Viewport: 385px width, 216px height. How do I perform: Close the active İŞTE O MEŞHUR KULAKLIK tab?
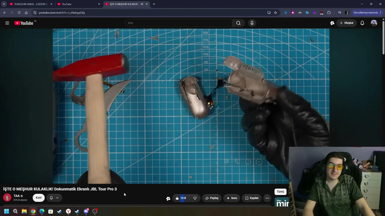coord(147,4)
